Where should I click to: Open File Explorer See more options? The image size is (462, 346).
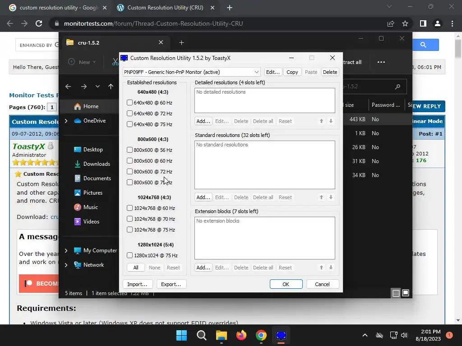point(381,62)
